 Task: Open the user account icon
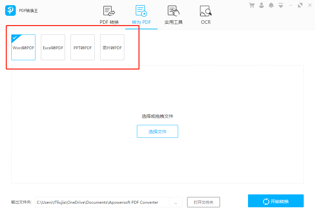[x=261, y=5]
